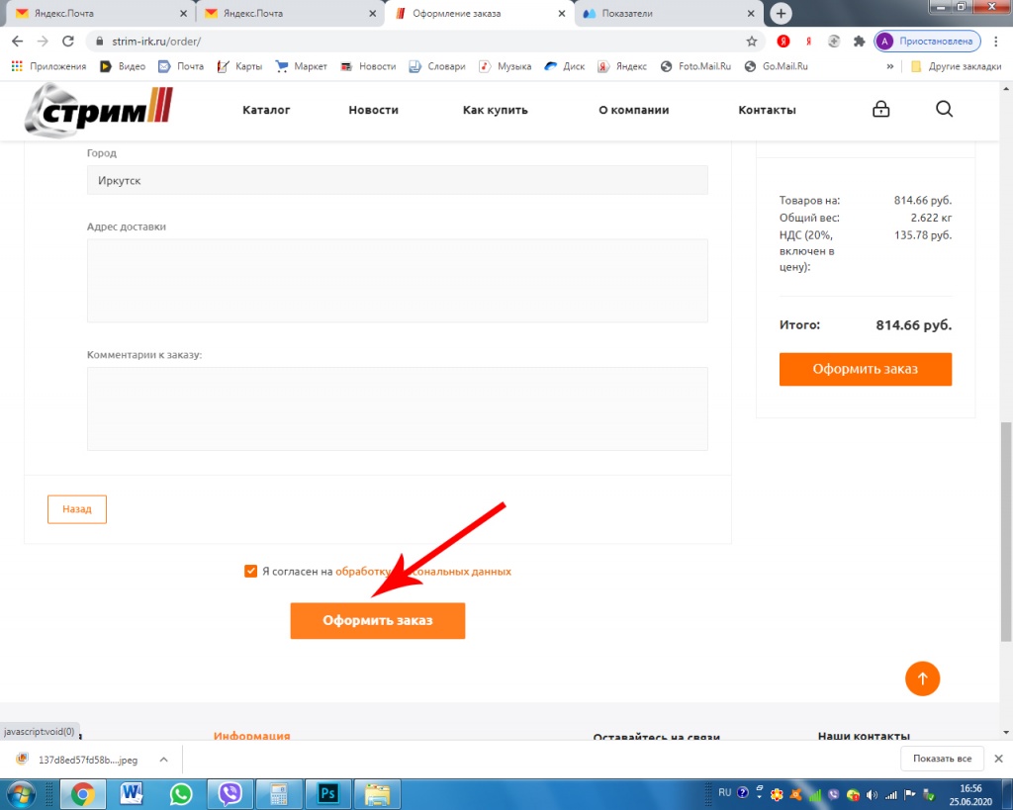Click the orange scroll-to-top arrow button
Screen dimensions: 1013x810
pos(922,678)
